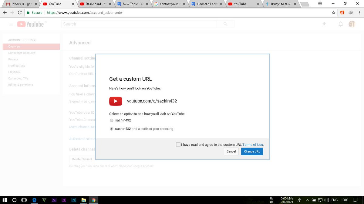Open Premiere Pro from the taskbar
Screen dimensions: 364x204
click(64, 200)
